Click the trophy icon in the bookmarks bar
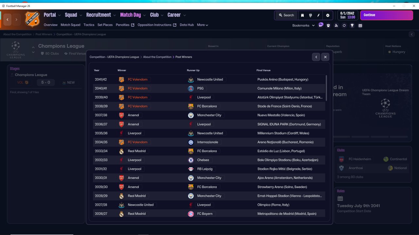 pyautogui.click(x=352, y=25)
